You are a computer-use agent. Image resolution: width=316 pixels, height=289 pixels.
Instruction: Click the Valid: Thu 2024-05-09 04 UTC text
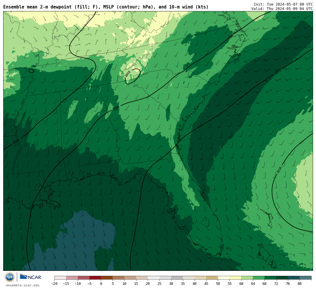[x=282, y=9]
